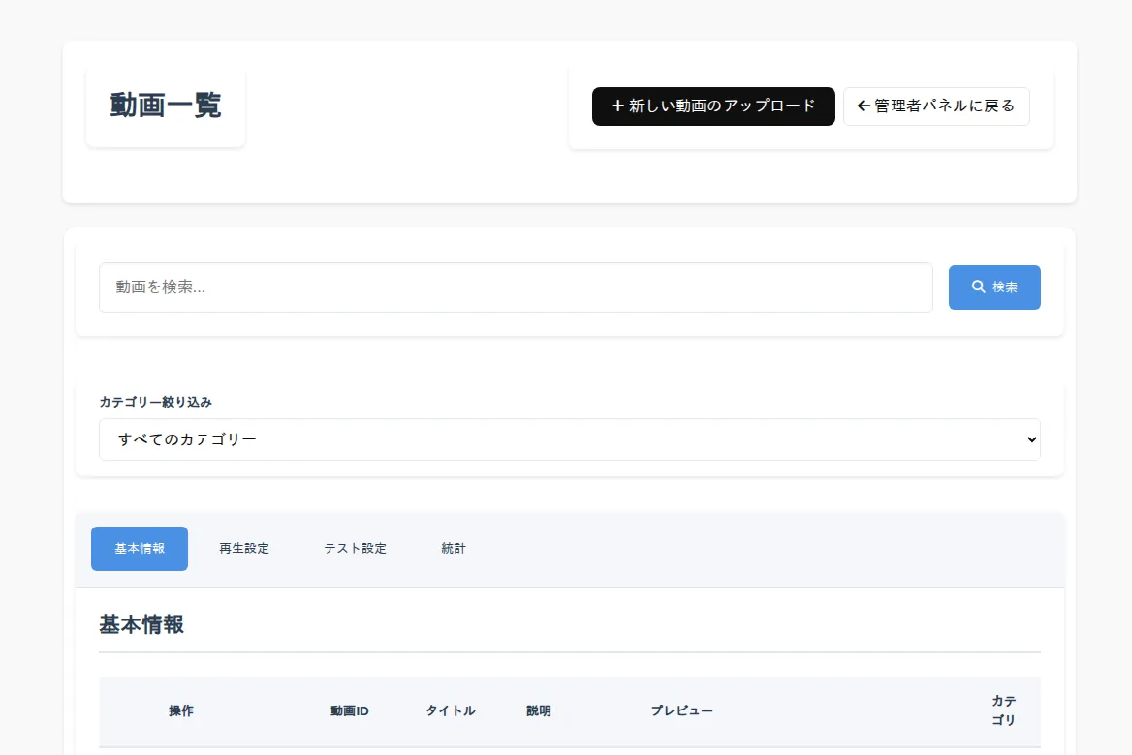Click the dropdown arrow of category filter
Viewport: 1132px width, 755px height.
pos(1031,439)
